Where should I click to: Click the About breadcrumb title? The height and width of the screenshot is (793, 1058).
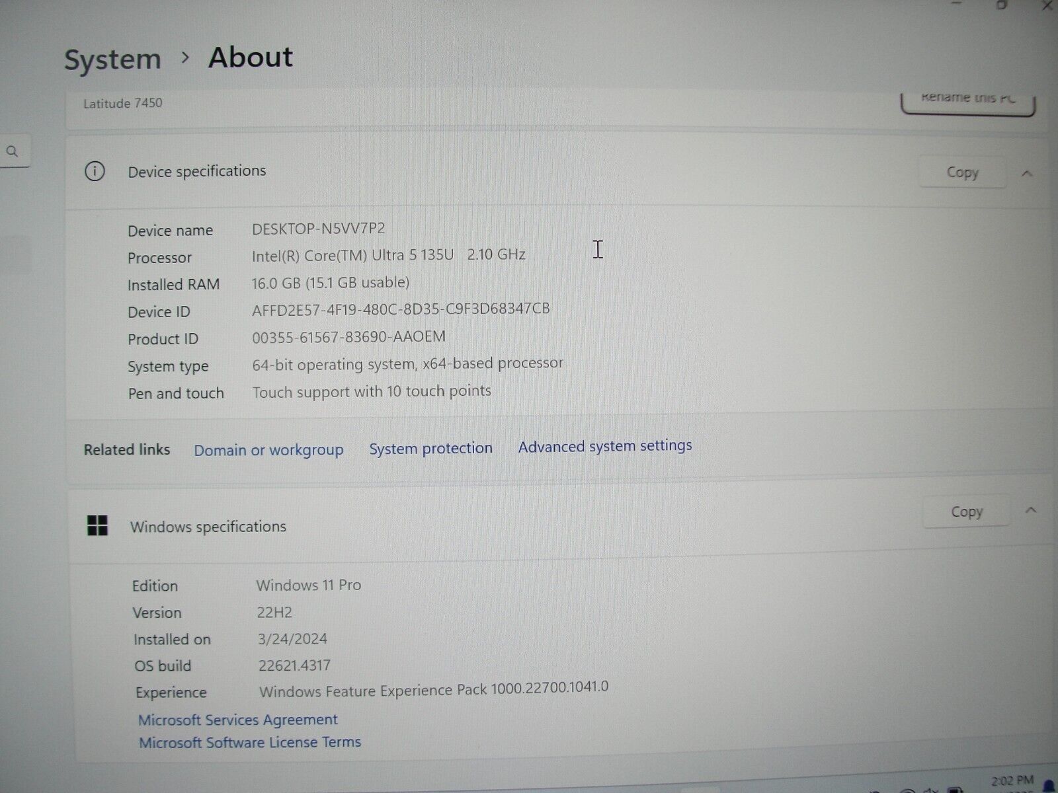(x=250, y=57)
